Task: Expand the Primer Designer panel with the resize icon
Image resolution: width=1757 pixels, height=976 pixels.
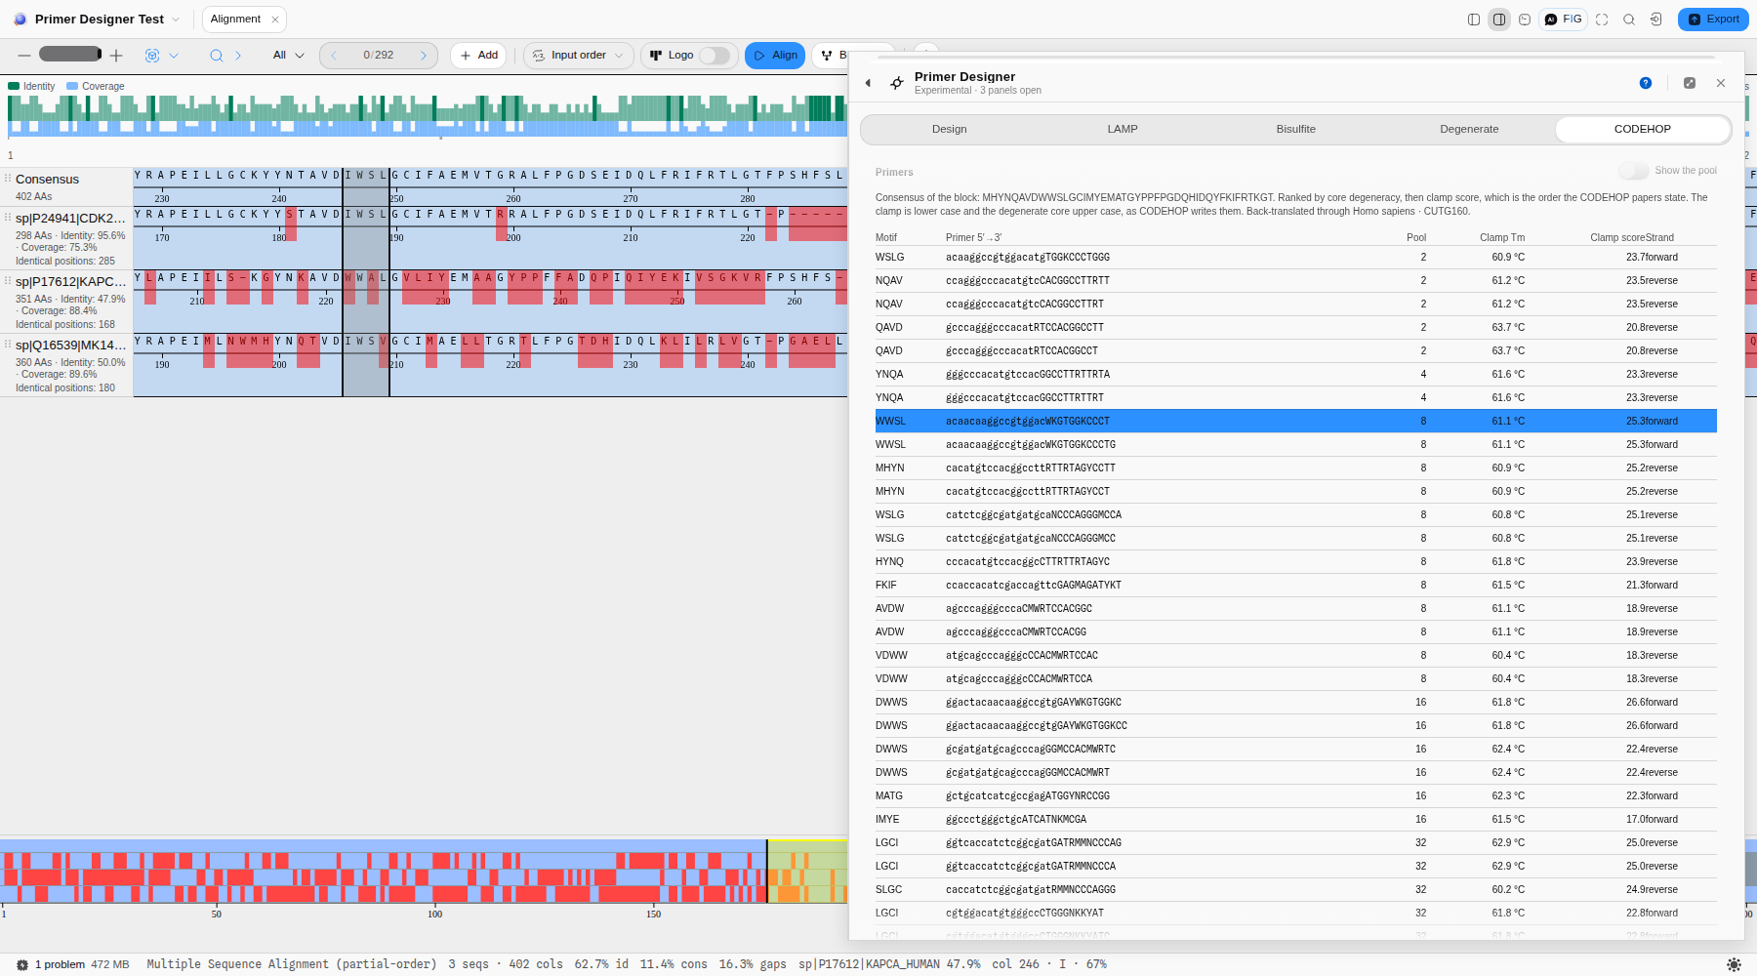Action: (x=1690, y=83)
